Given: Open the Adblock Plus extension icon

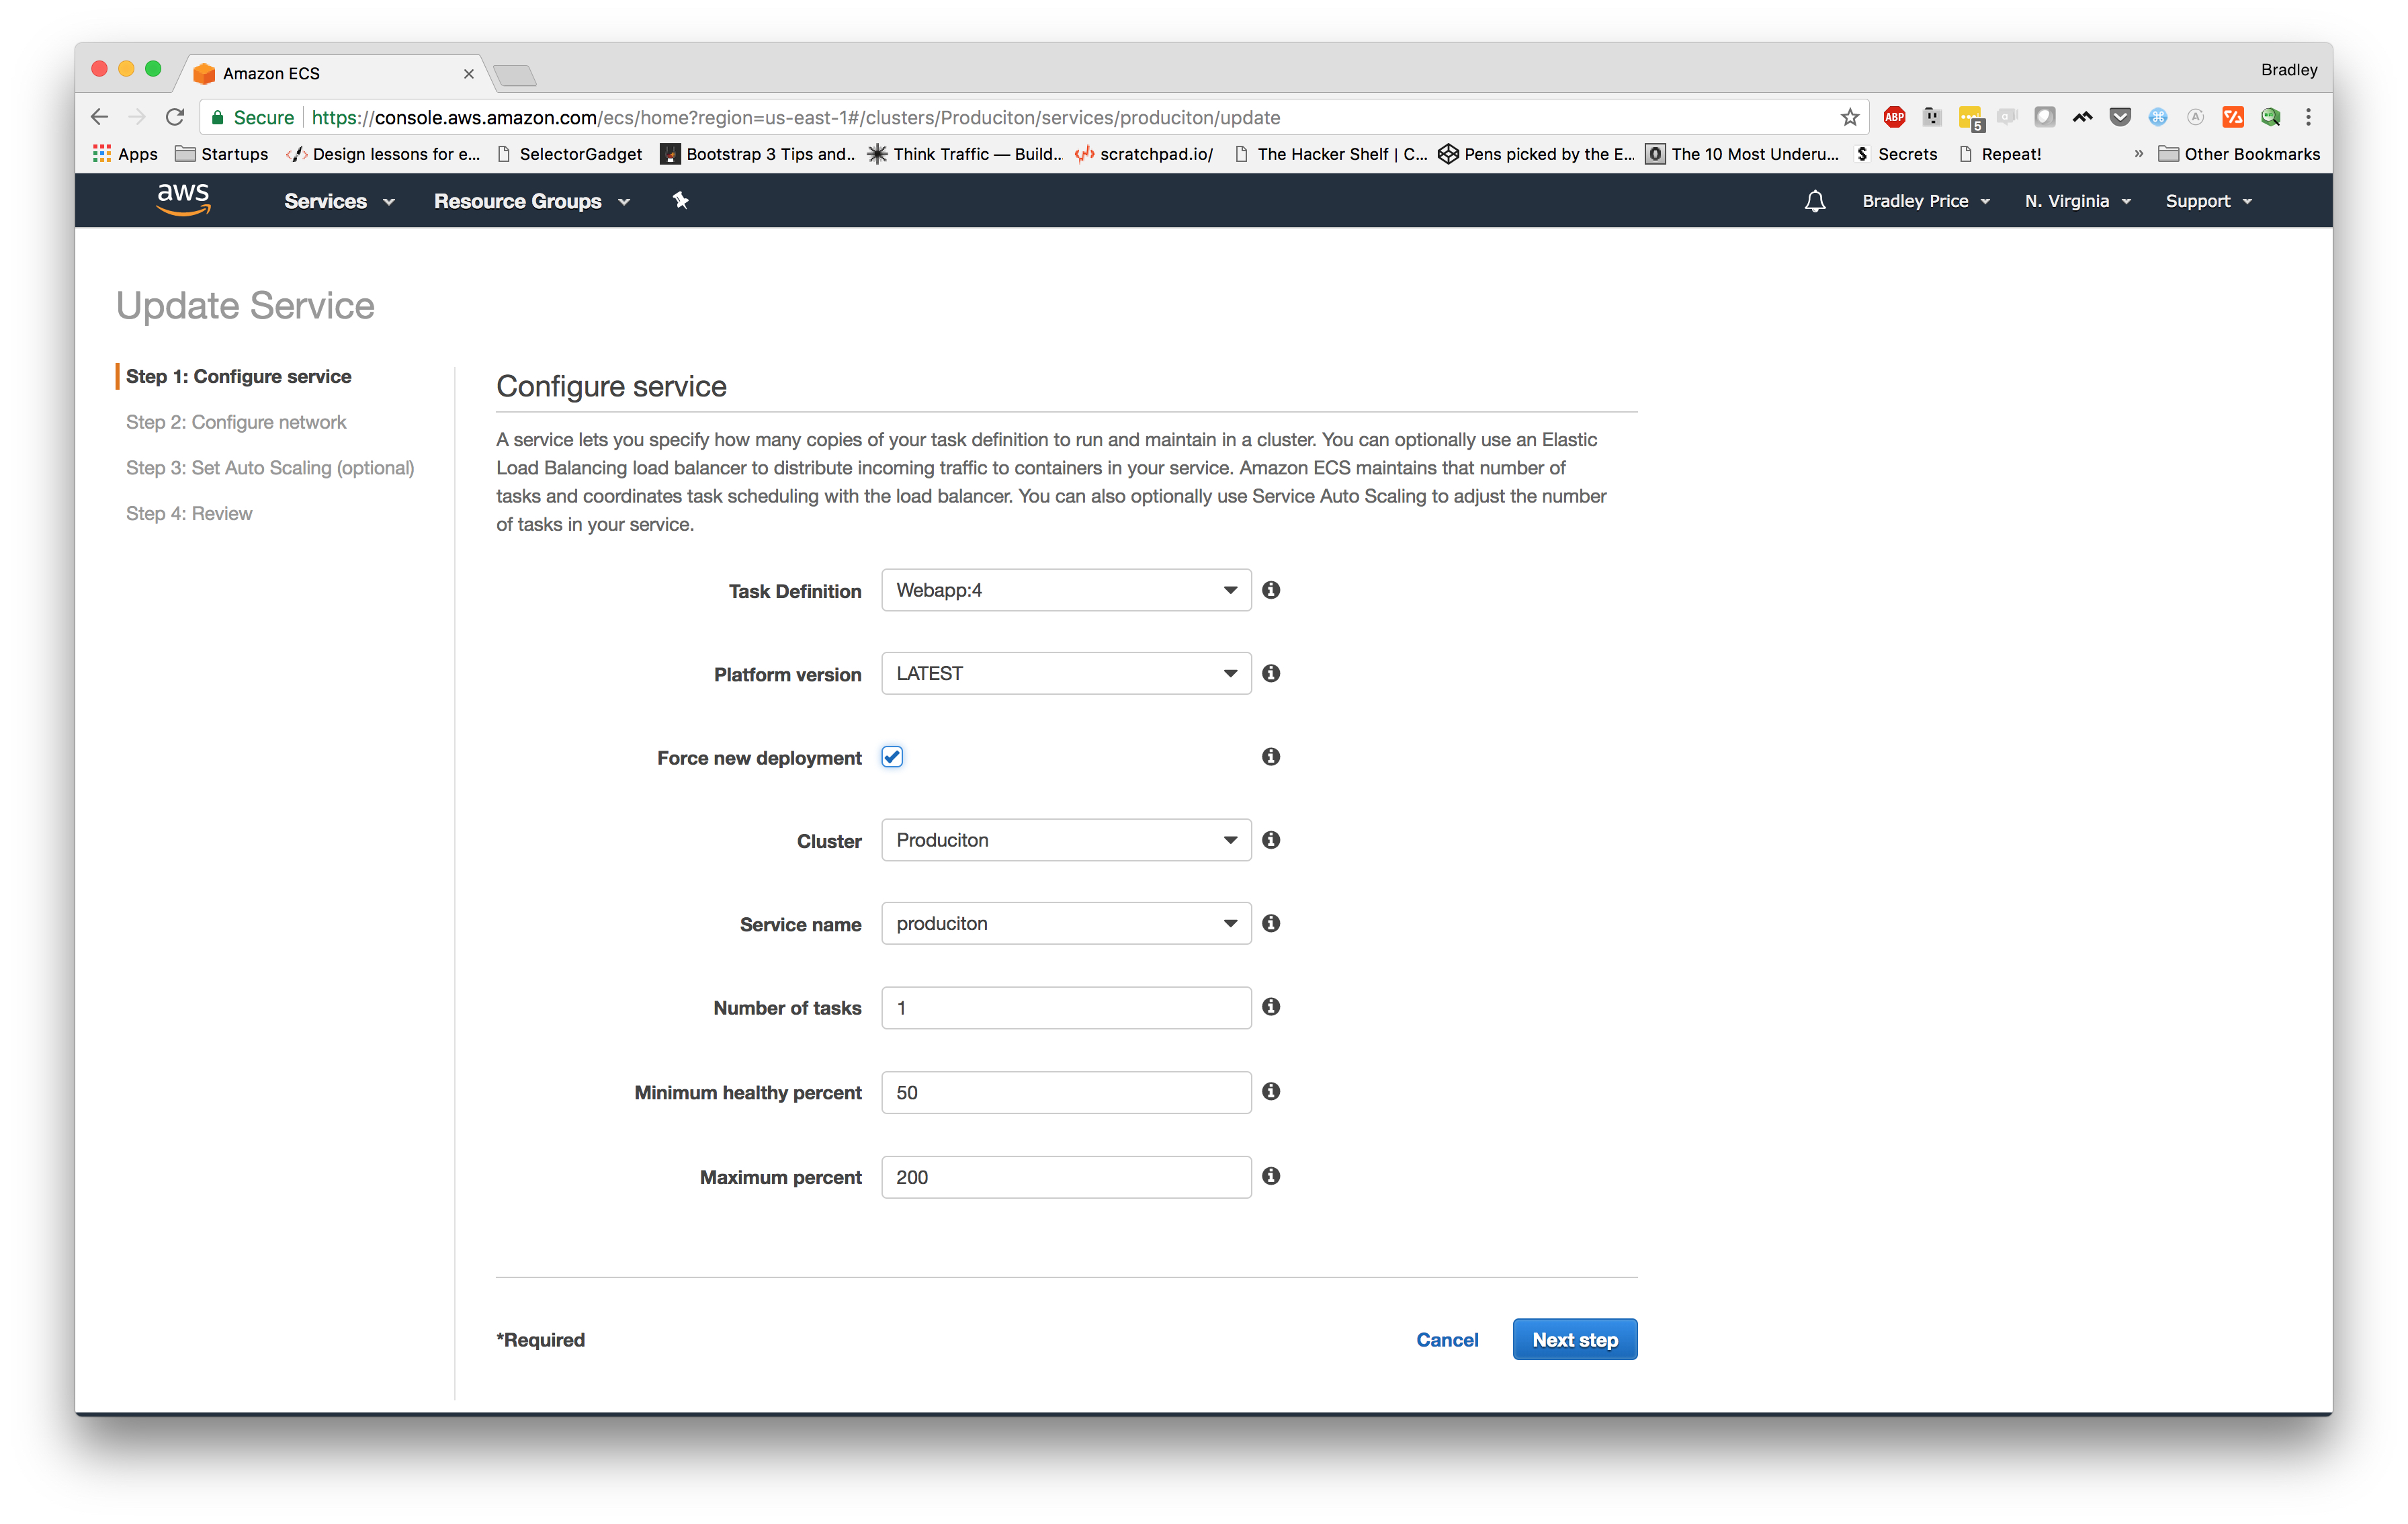Looking at the screenshot, I should coord(1894,117).
